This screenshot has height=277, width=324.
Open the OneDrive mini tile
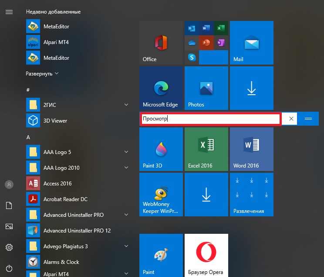click(x=192, y=43)
